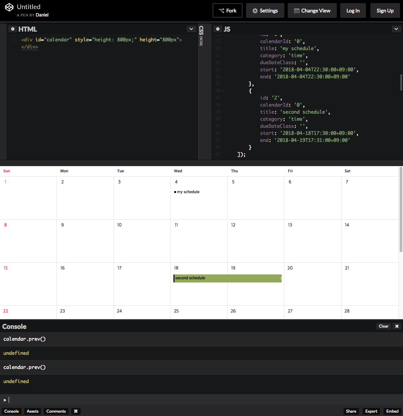403x416 pixels.
Task: Close the Console panel
Action: coord(397,326)
